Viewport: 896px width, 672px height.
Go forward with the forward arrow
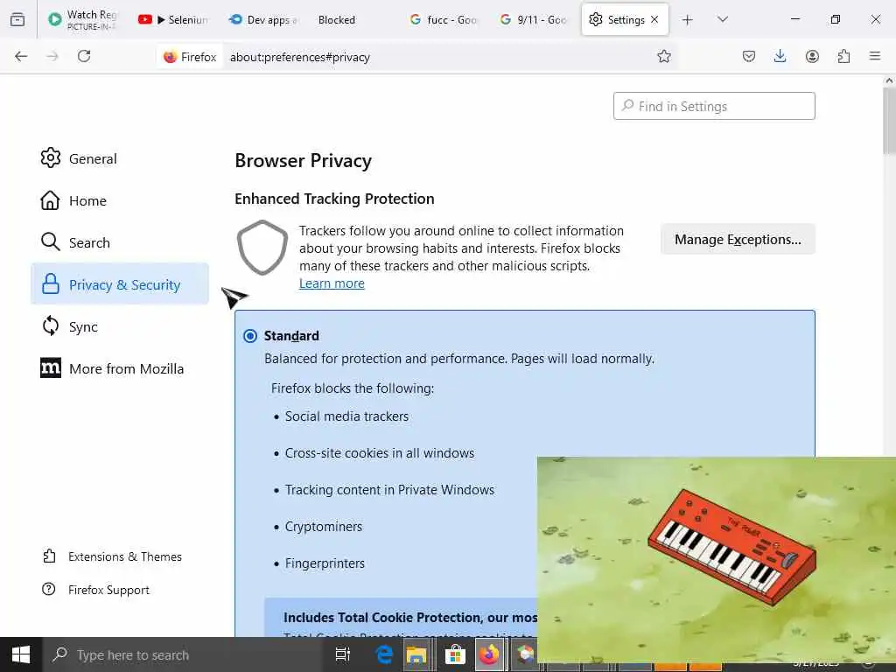click(52, 56)
